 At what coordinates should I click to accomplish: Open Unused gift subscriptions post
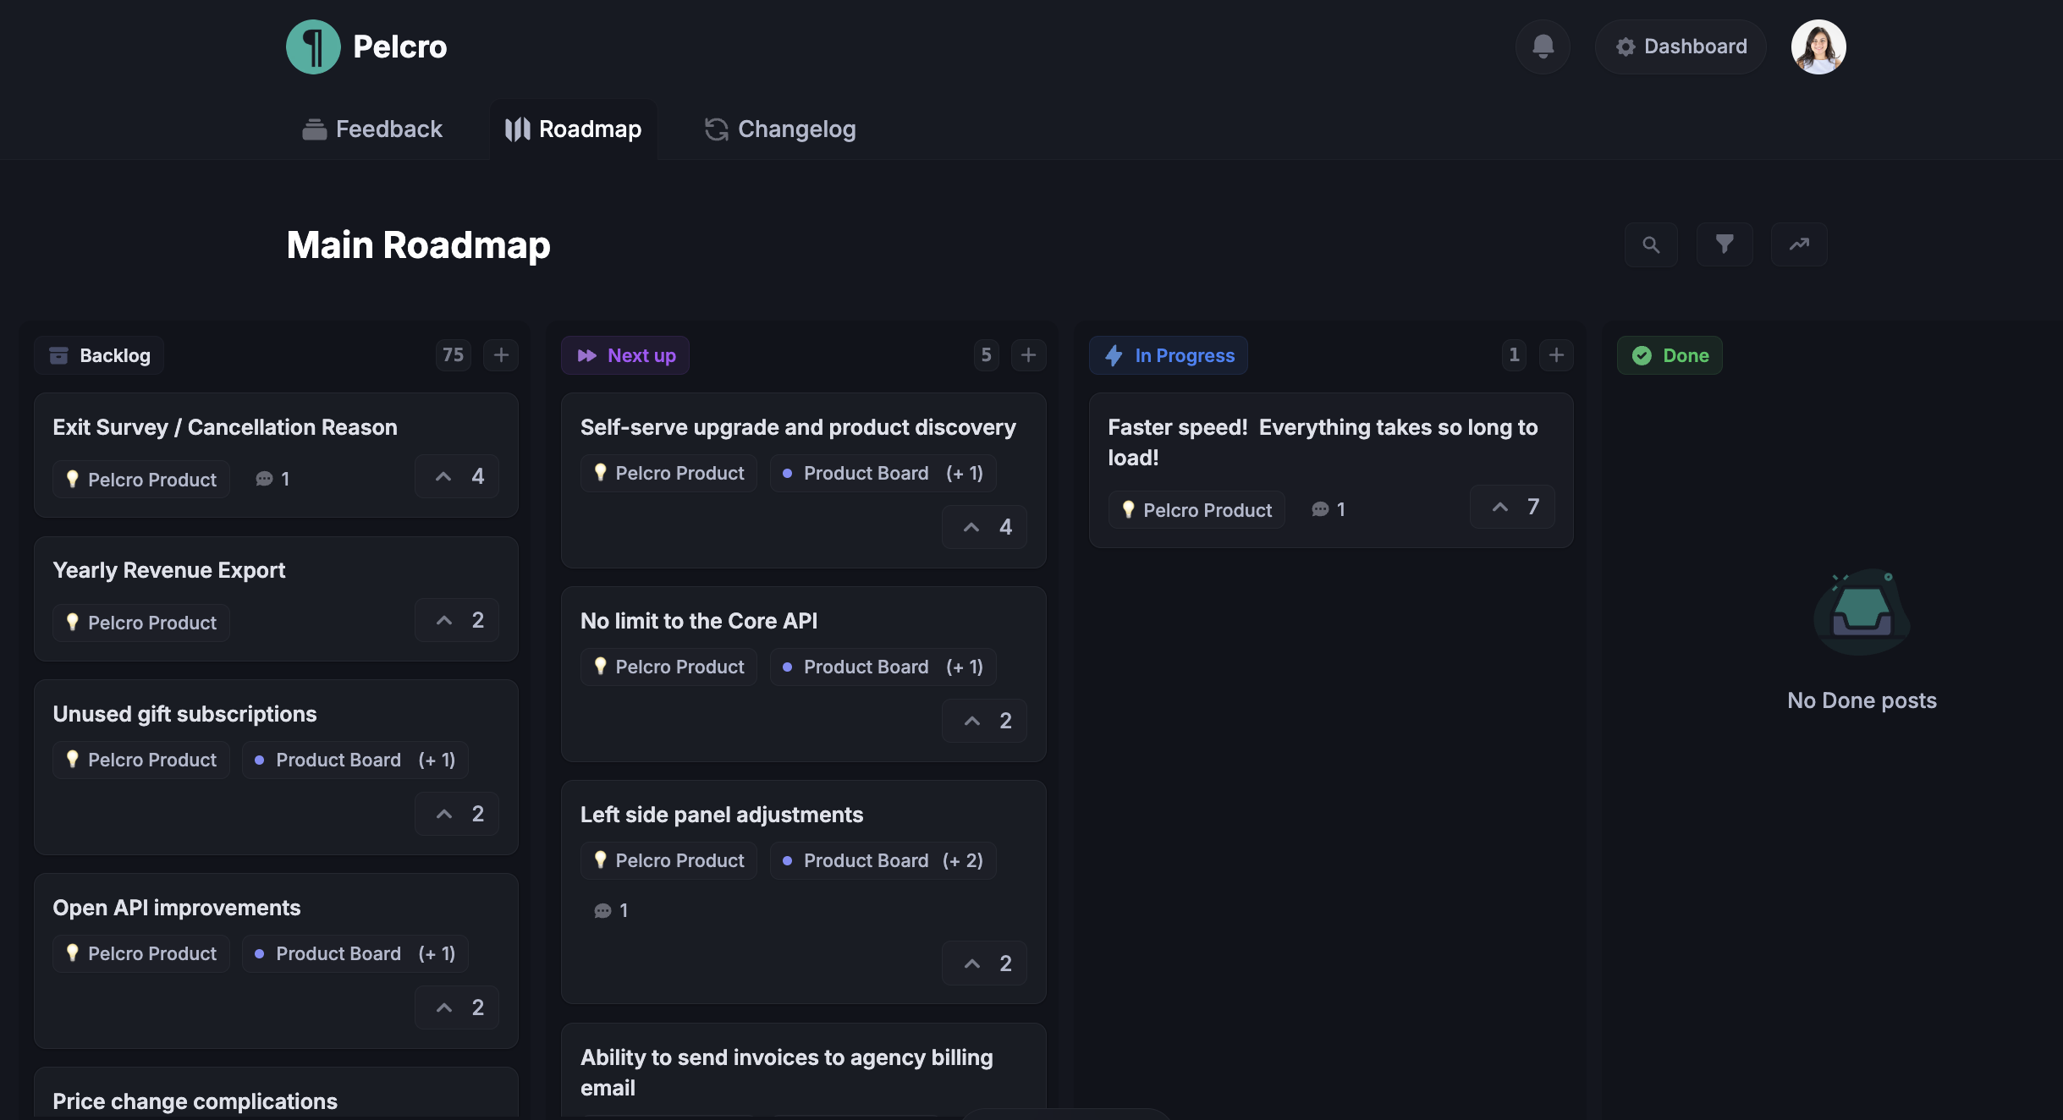coord(184,714)
